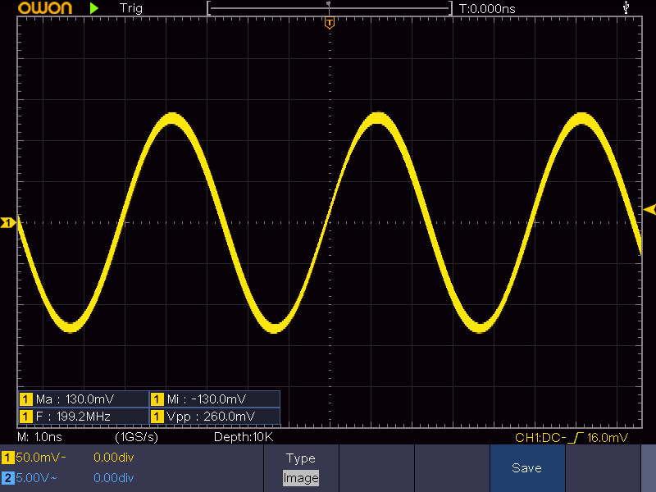This screenshot has height=492, width=656.
Task: Click the yellow 1 badge next to F
Action: tap(26, 417)
